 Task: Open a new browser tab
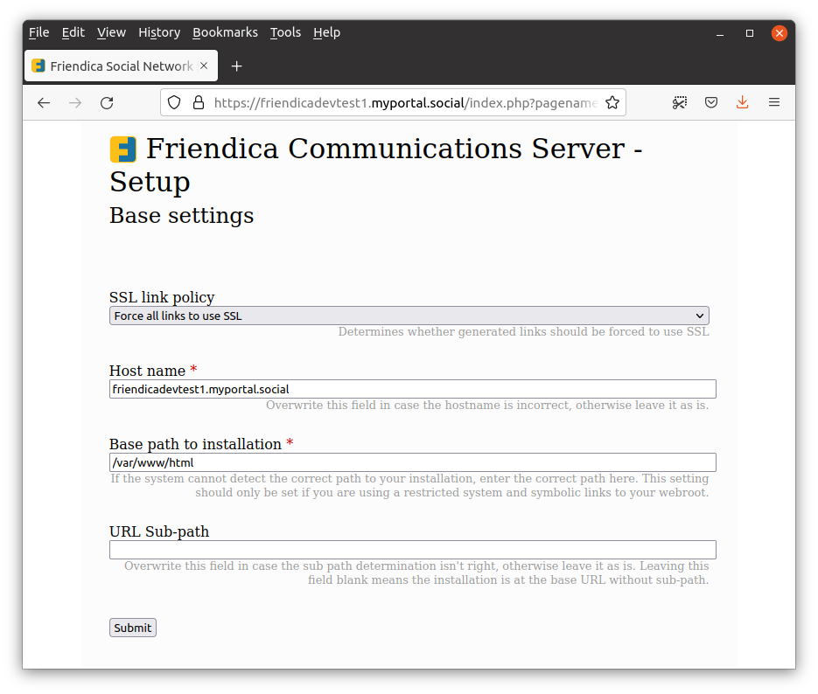pos(236,66)
